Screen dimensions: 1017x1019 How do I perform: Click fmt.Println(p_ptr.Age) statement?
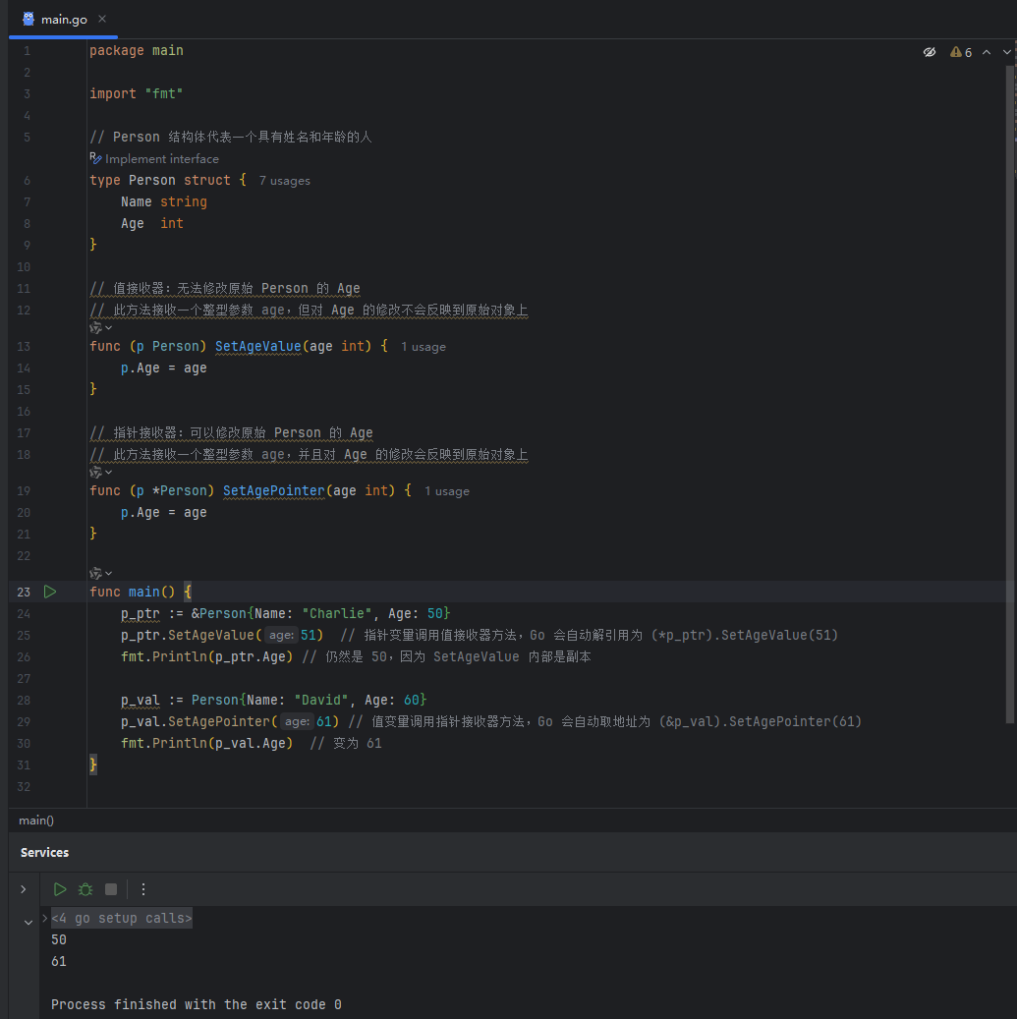click(x=206, y=656)
